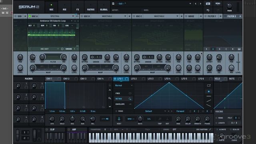This screenshot has height=144, width=256.
Task: Open the GLOBAL tab
Action: tap(104, 7)
